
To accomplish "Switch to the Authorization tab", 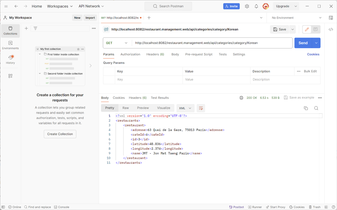I will coord(130,54).
